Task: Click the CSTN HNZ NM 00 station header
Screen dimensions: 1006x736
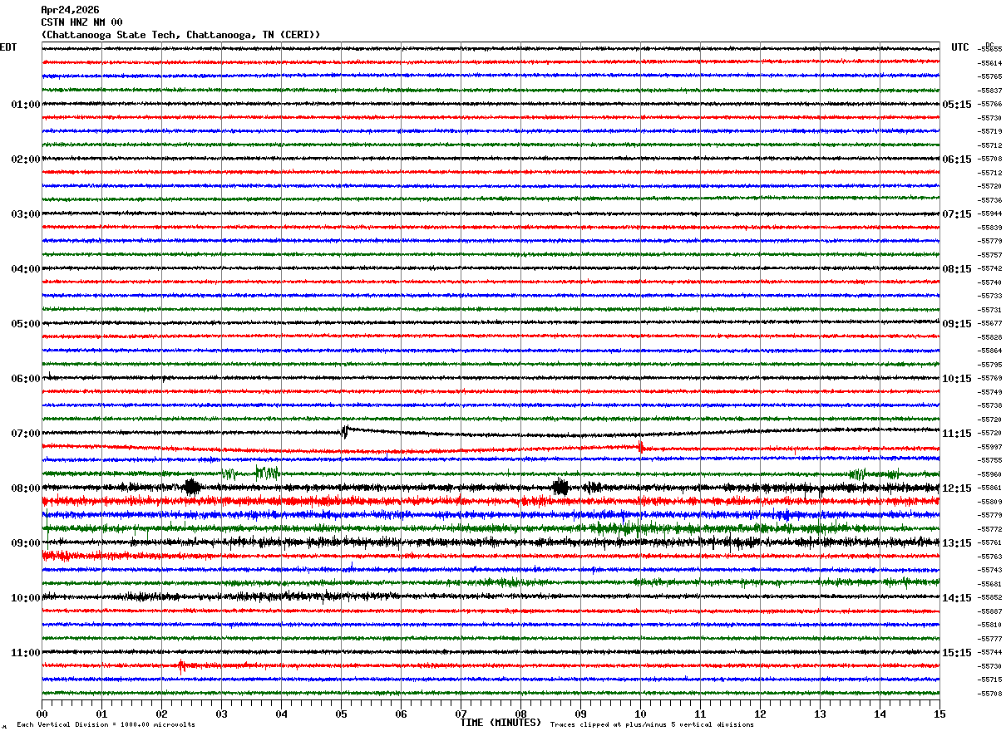Action: [81, 22]
